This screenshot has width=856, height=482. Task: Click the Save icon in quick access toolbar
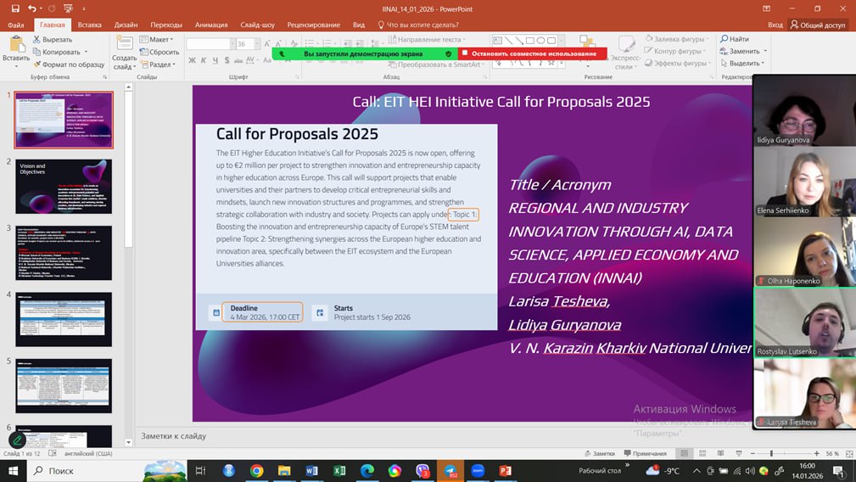click(14, 8)
